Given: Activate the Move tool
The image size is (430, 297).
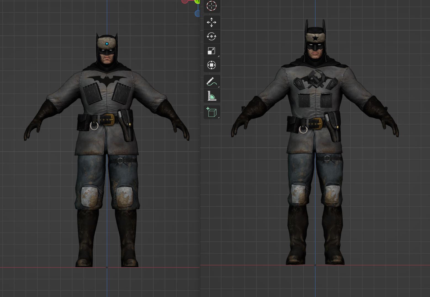Looking at the screenshot, I should pos(212,22).
